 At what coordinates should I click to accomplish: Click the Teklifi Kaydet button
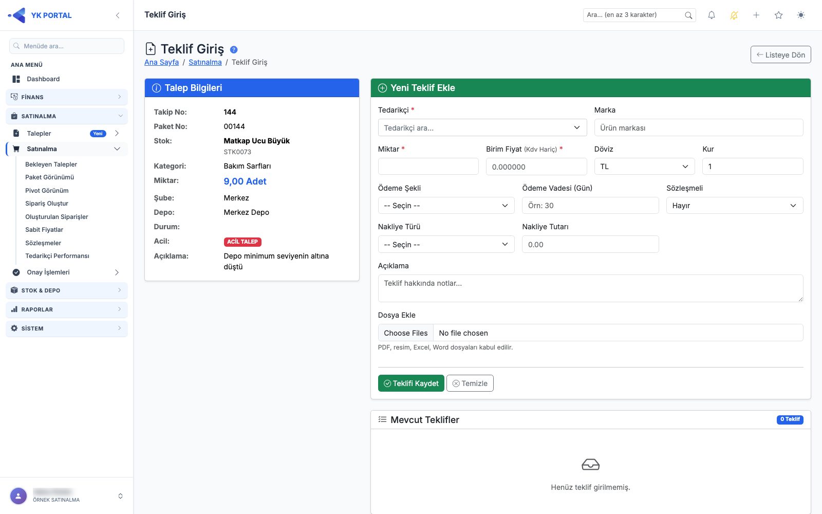[411, 383]
